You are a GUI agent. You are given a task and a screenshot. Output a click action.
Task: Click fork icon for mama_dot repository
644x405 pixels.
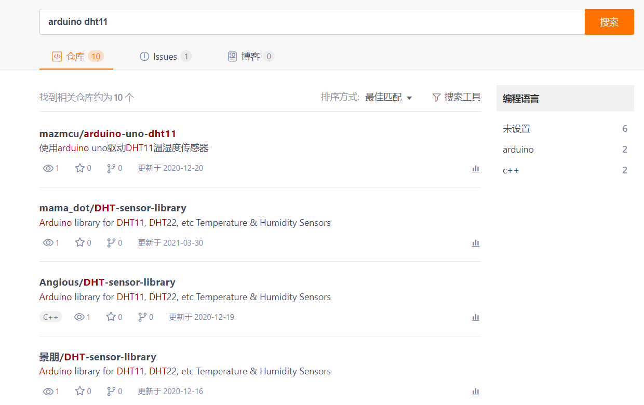click(111, 242)
